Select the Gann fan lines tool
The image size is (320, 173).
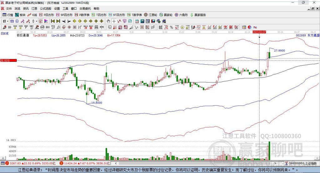(x=114, y=27)
